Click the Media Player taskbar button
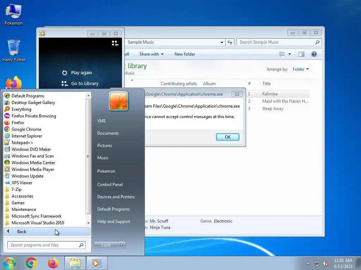The height and width of the screenshot is (270, 361). 97,263
